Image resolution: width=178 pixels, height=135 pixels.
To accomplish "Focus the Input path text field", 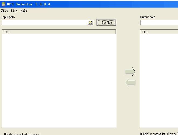I will [44, 23].
